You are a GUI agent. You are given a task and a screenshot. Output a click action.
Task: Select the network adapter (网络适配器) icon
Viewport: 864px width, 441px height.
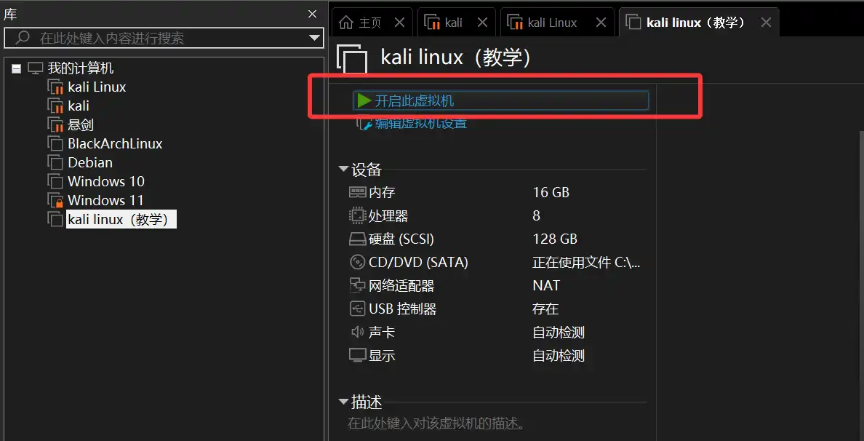(x=358, y=285)
